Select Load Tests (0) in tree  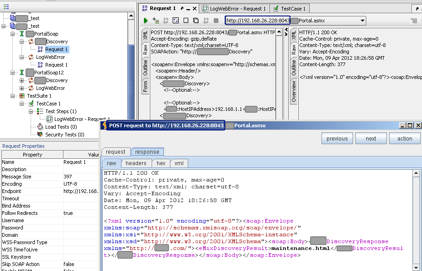pyautogui.click(x=61, y=127)
